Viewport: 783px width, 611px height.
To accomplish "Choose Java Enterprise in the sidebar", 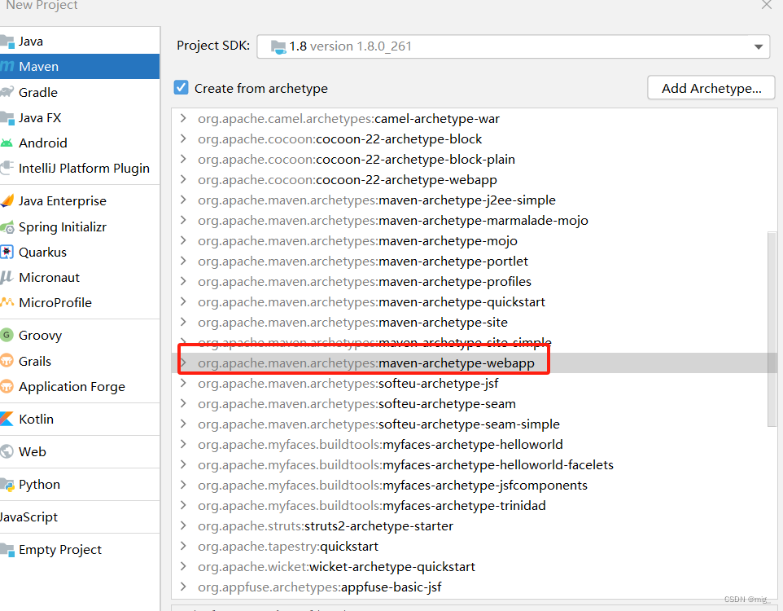I will pos(80,201).
